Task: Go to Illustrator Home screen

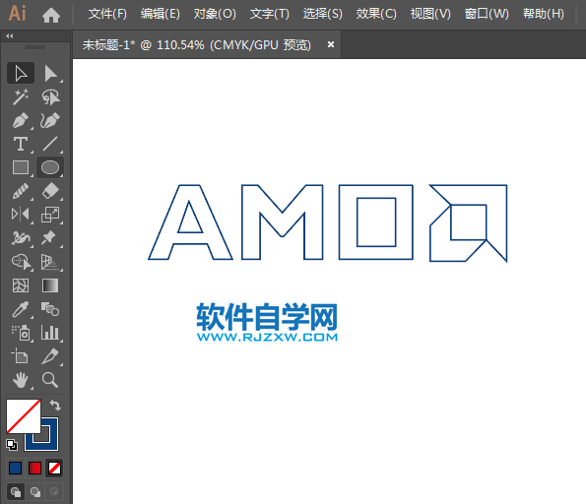Action: pyautogui.click(x=51, y=15)
